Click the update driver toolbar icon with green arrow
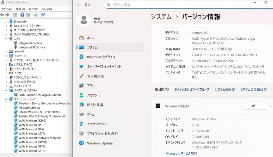This screenshot has height=157, width=273. click(35, 15)
